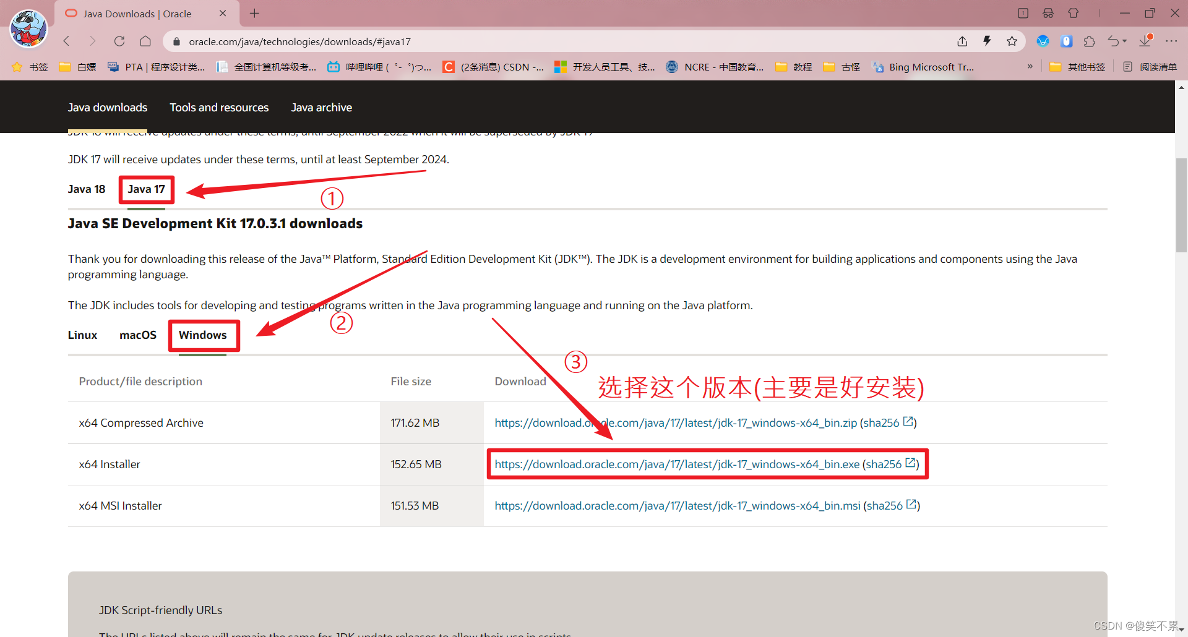
Task: Click the browser back arrow
Action: 67,41
